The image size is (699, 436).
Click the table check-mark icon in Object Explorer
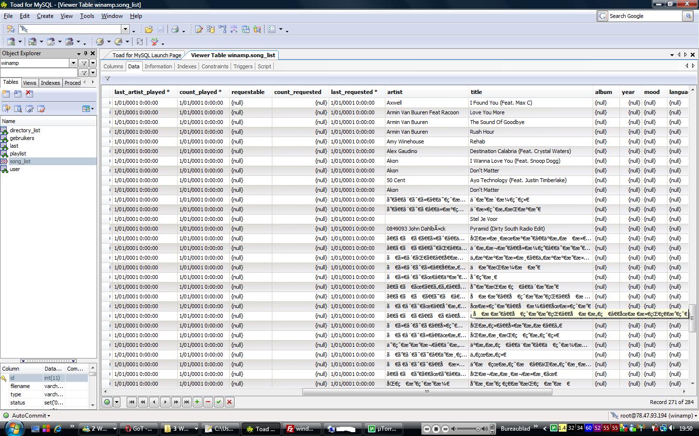pyautogui.click(x=41, y=109)
